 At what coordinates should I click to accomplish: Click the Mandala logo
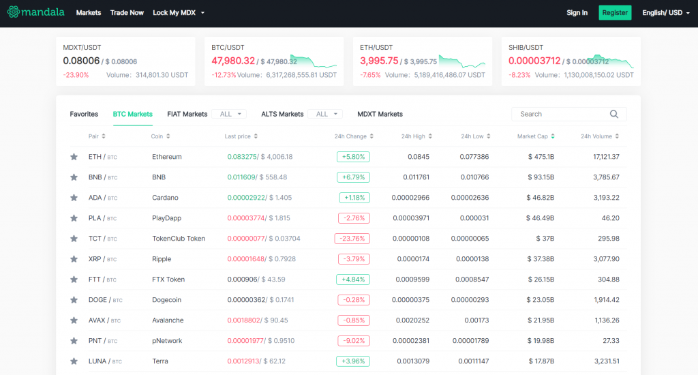coord(35,12)
